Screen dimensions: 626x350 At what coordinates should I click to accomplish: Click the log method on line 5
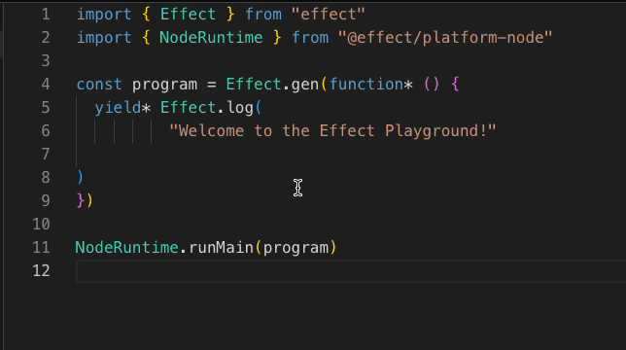click(240, 108)
